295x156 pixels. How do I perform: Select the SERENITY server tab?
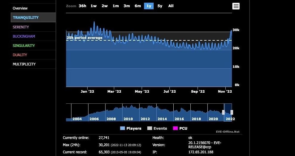pyautogui.click(x=21, y=27)
